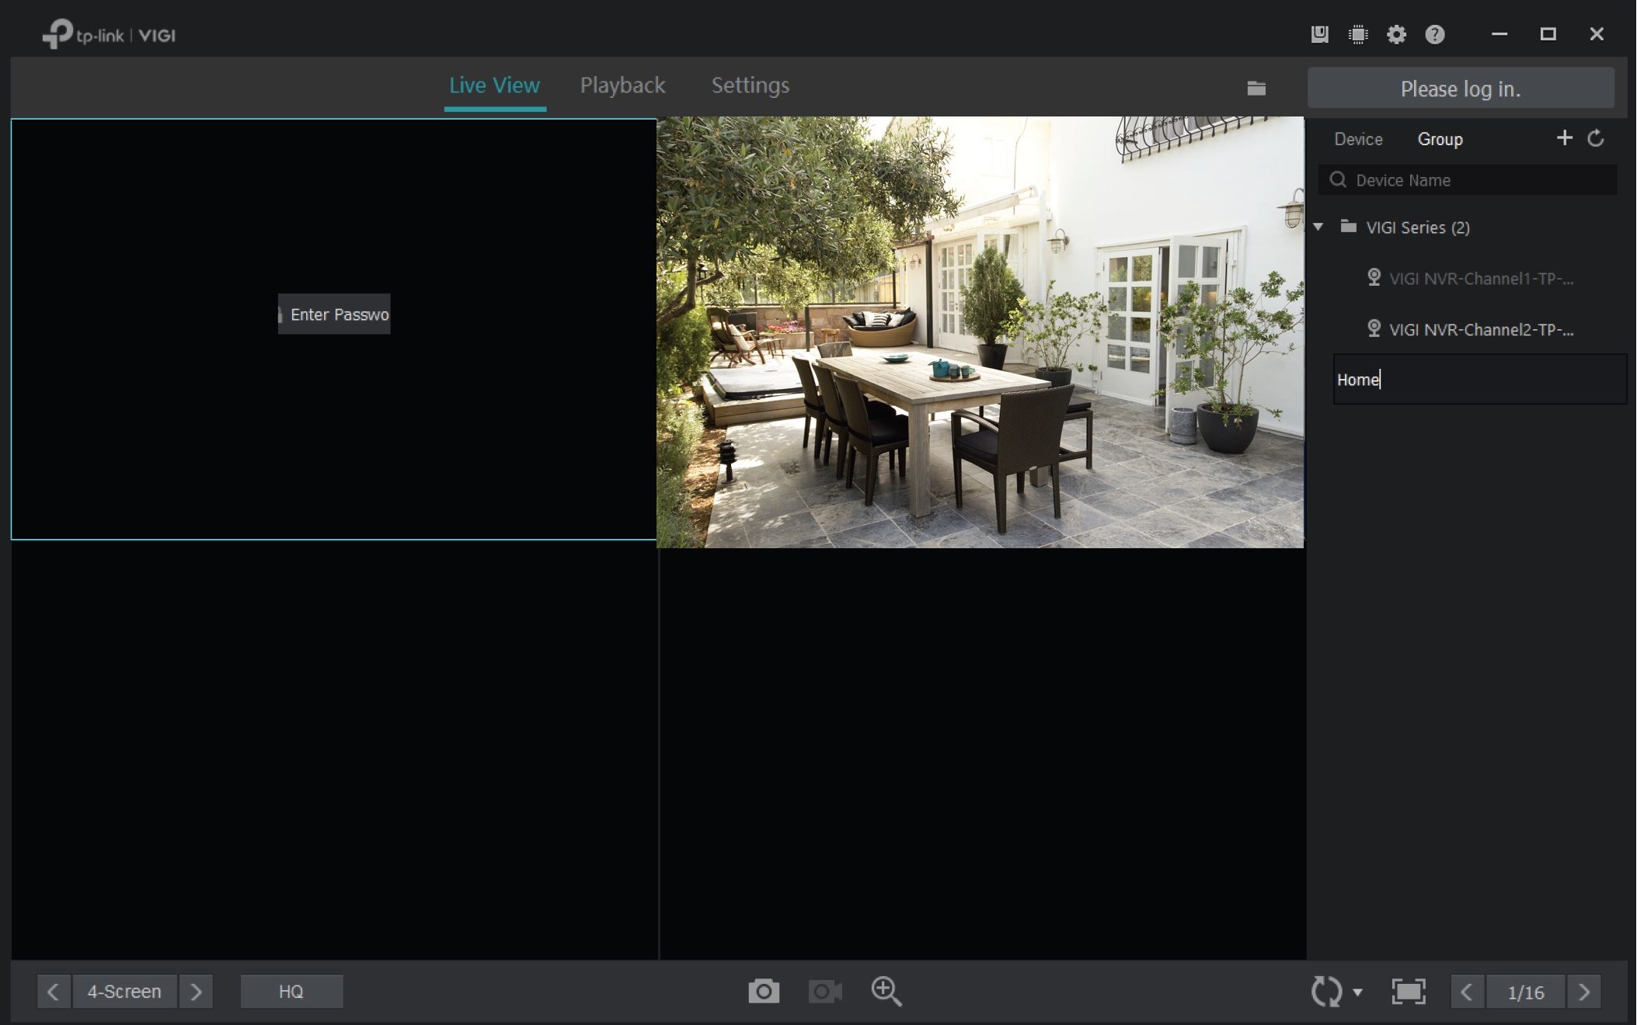The image size is (1637, 1025).
Task: Go to next page of 1/16
Action: (x=1583, y=992)
